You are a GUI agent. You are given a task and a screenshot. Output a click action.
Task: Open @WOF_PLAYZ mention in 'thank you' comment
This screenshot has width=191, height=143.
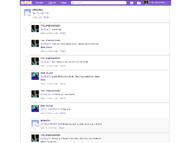click(x=48, y=94)
